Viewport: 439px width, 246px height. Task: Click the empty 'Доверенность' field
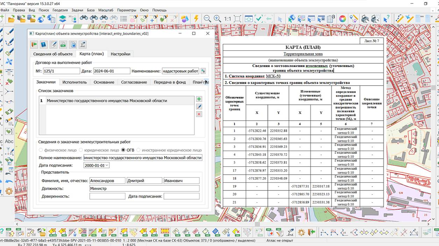point(107,196)
